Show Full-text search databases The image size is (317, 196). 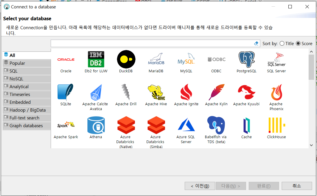point(27,118)
